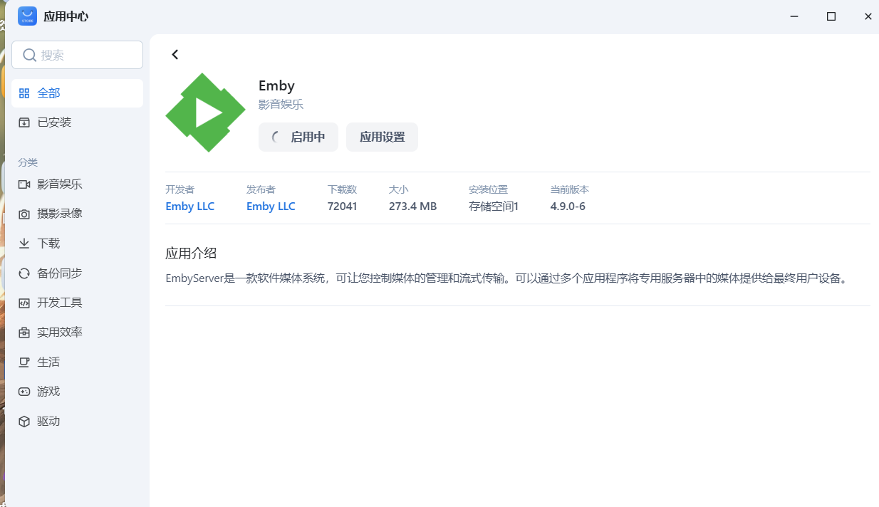
Task: Open the 已安装 installed apps list
Action: point(78,122)
